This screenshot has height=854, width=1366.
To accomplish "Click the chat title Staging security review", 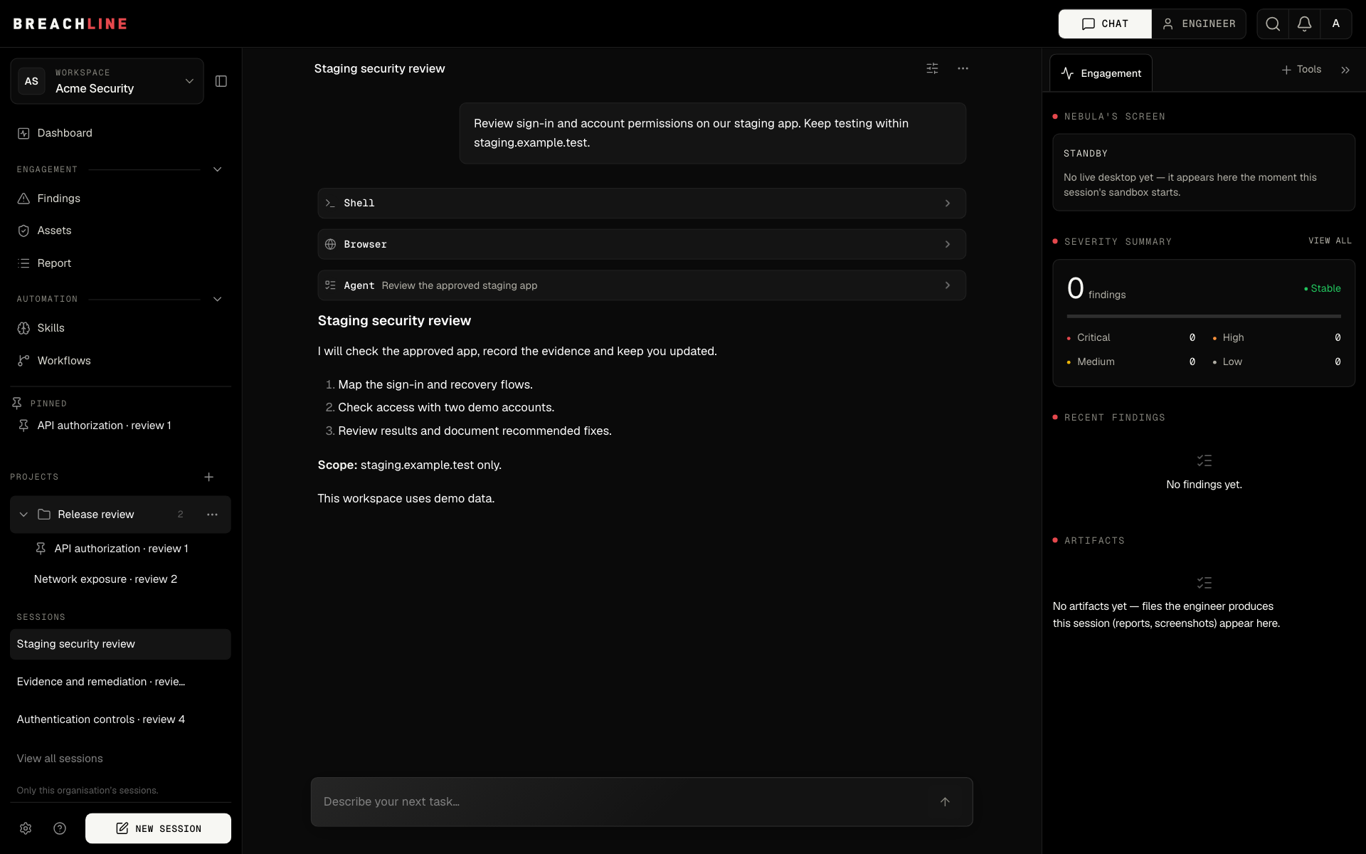I will (x=379, y=68).
